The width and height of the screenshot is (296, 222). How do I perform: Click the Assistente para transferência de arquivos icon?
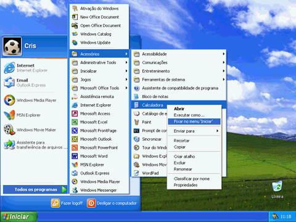pyautogui.click(x=9, y=144)
